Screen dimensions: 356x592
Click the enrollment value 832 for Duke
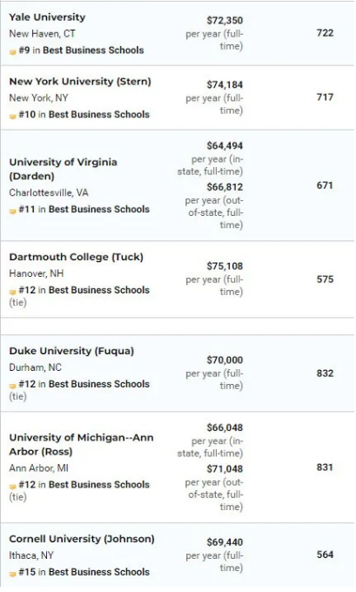[x=325, y=373]
